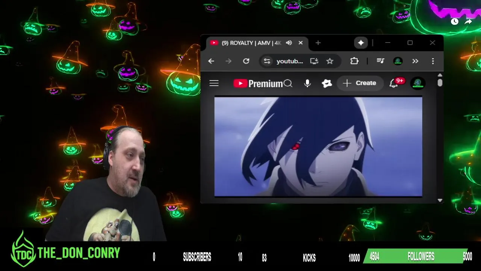Viewport: 481px width, 271px height.
Task: Click the TDC flame logo
Action: pos(23,250)
